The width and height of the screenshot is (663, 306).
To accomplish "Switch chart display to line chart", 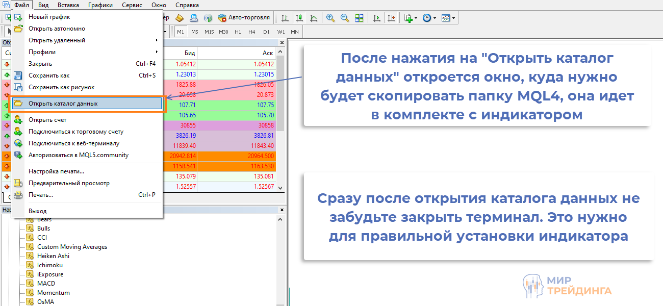I will (x=313, y=18).
